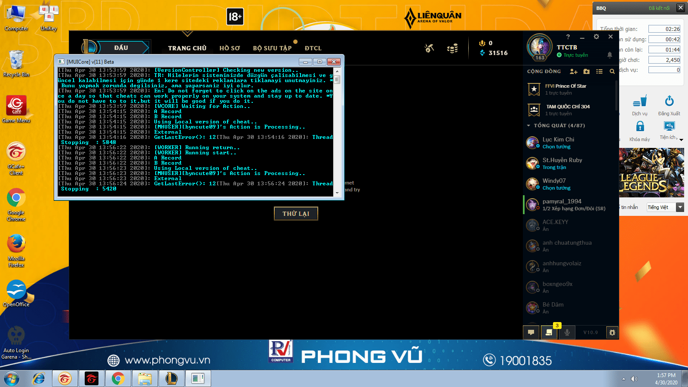
Task: Click the League client help question mark
Action: click(x=568, y=37)
